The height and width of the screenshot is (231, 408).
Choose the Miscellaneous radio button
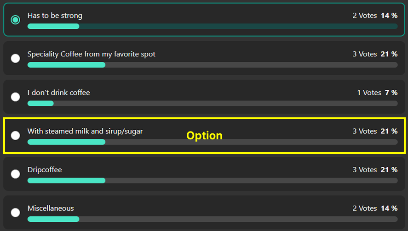pos(16,212)
